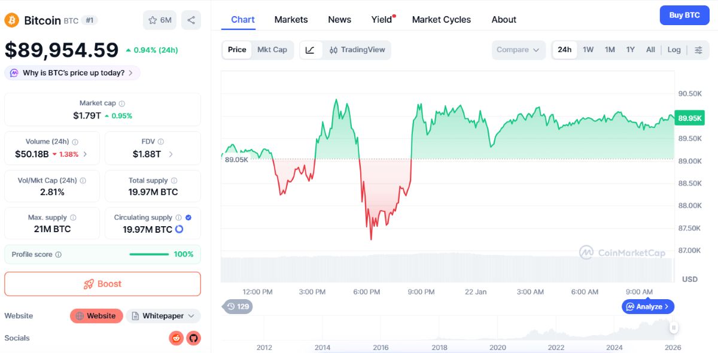This screenshot has height=353, width=718.
Task: Click the circulating supply progress ring icon
Action: point(179,229)
